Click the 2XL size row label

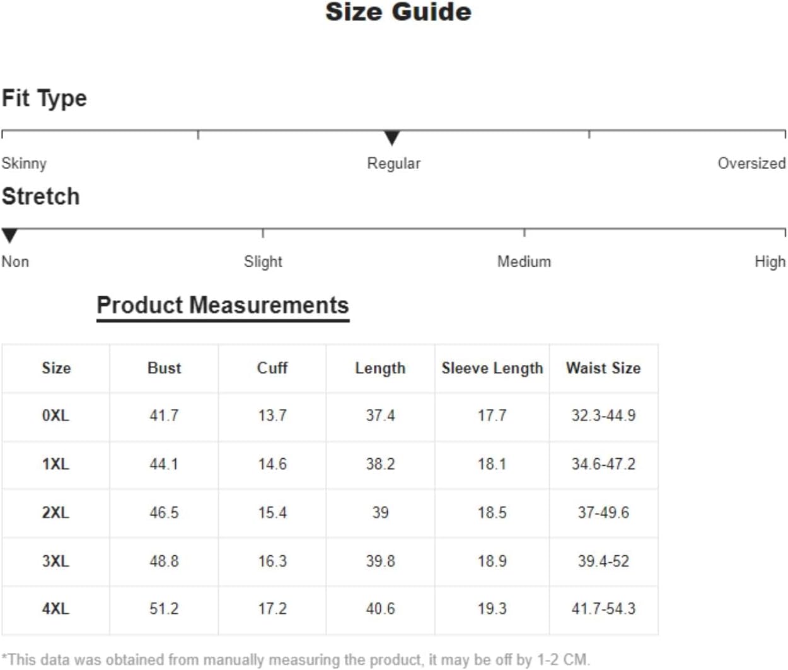(55, 513)
